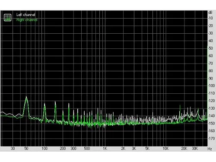Viewport: 216px width, 162px height.
Task: Click the 1K frequency axis label
Action: click(105, 149)
